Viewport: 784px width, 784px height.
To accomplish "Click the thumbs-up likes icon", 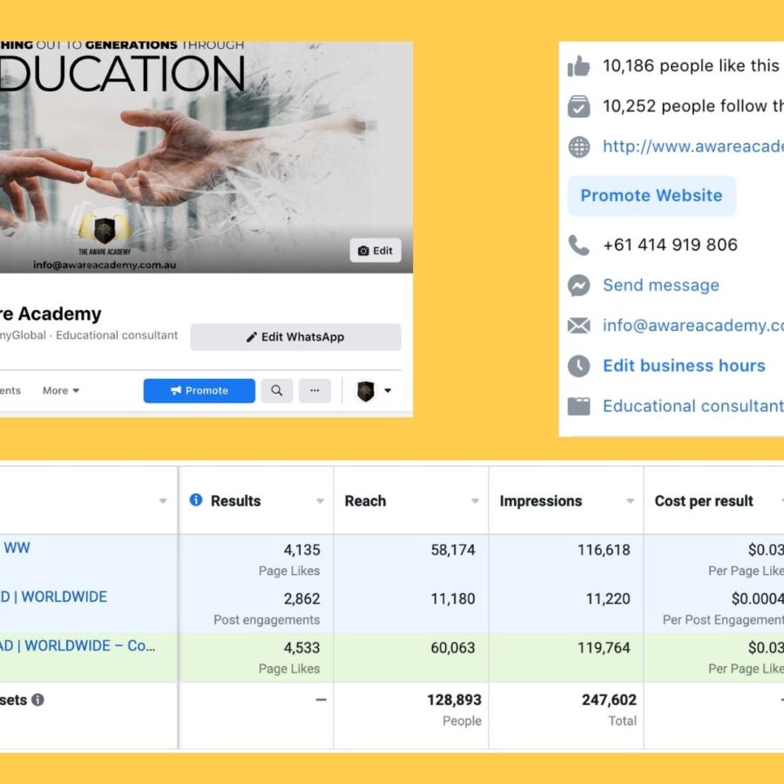I will click(x=578, y=66).
